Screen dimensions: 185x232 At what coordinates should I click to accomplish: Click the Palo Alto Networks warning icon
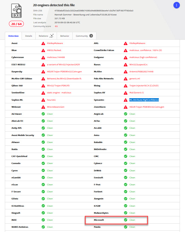click(x=126, y=79)
